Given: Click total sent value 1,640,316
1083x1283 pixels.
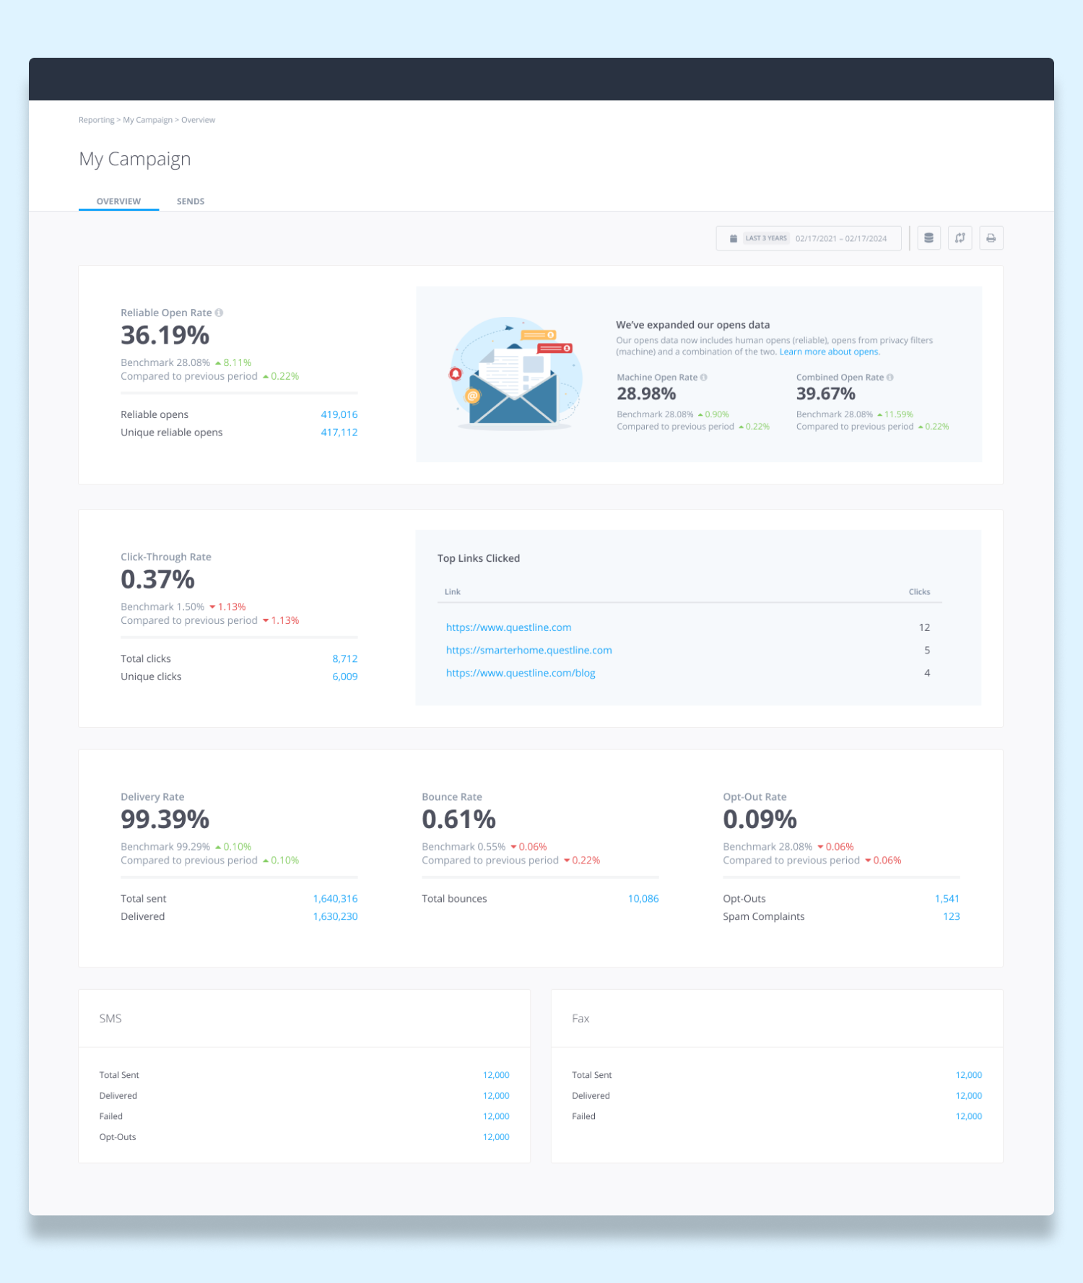Looking at the screenshot, I should coord(335,899).
